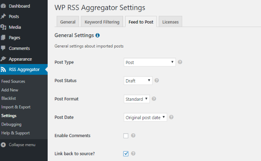Click the Add New submenu link

pyautogui.click(x=10, y=90)
